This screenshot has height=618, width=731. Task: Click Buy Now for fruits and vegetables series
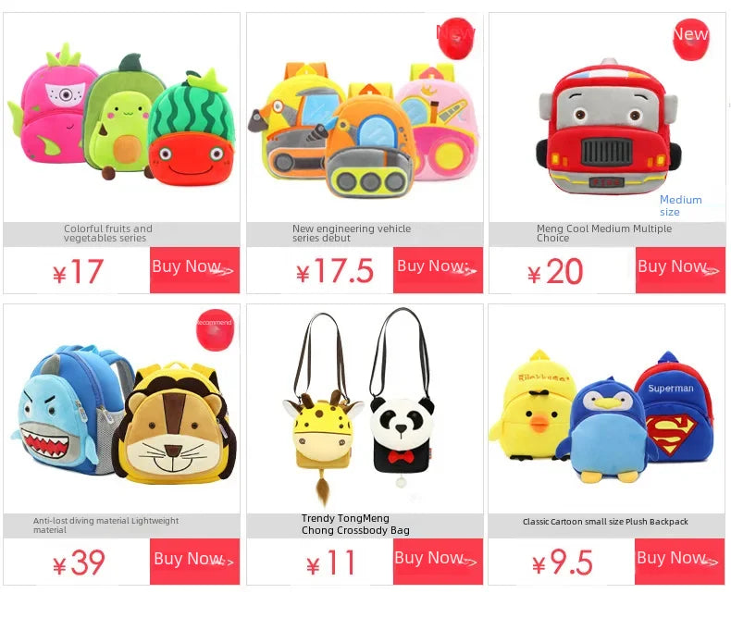(x=194, y=270)
